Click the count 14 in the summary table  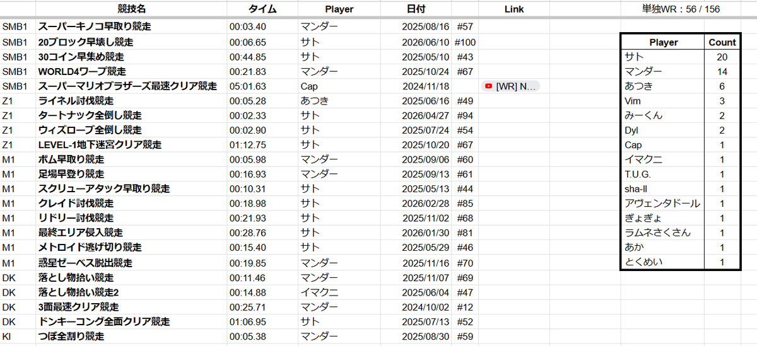(722, 71)
